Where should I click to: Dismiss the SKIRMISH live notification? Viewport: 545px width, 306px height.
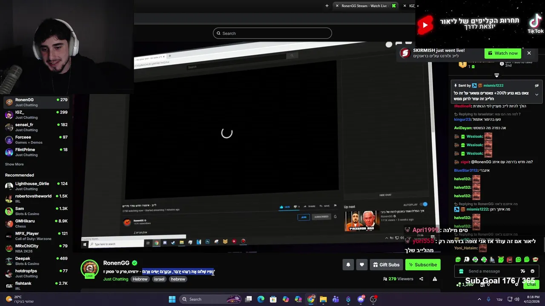click(529, 53)
